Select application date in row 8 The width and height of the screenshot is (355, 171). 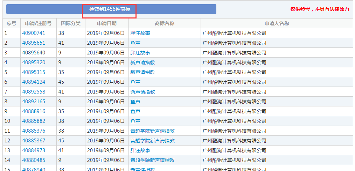pyautogui.click(x=106, y=102)
